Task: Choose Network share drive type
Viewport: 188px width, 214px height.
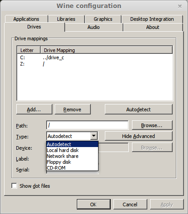Action: [72, 156]
